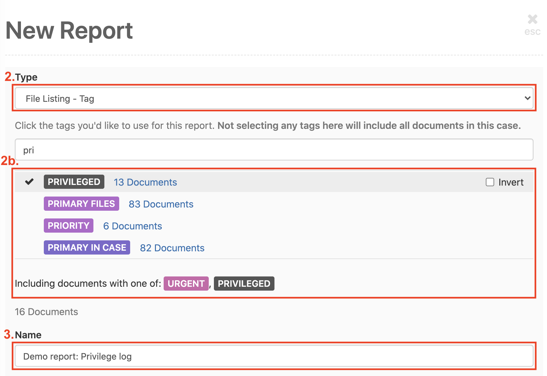547x376 pixels.
Task: Select the PRIMARY FILES tag badge
Action: point(81,203)
